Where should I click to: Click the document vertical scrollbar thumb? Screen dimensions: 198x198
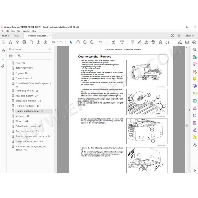pos(186,126)
